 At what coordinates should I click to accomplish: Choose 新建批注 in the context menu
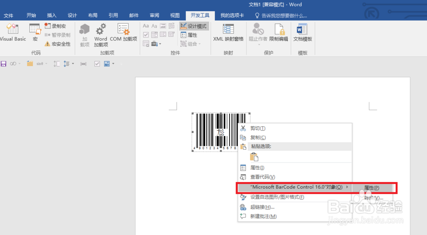pyautogui.click(x=295, y=216)
